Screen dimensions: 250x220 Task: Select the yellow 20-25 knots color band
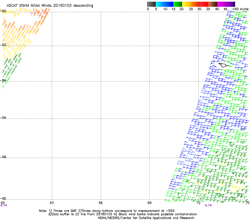click(x=186, y=4)
